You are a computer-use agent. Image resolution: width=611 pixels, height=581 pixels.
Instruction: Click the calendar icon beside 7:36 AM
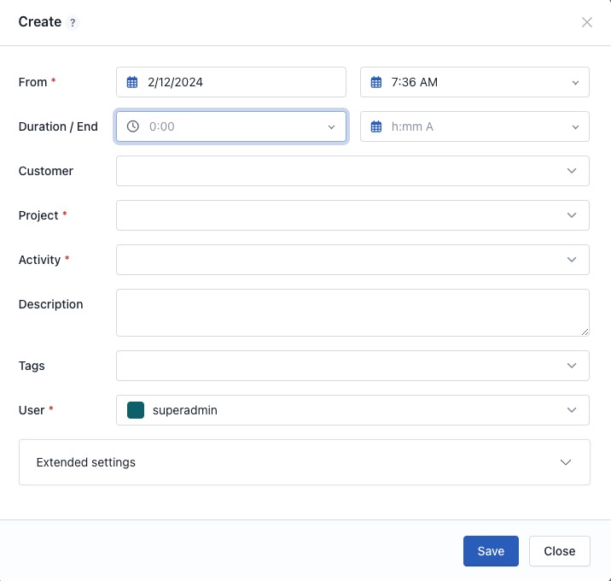[x=376, y=82]
